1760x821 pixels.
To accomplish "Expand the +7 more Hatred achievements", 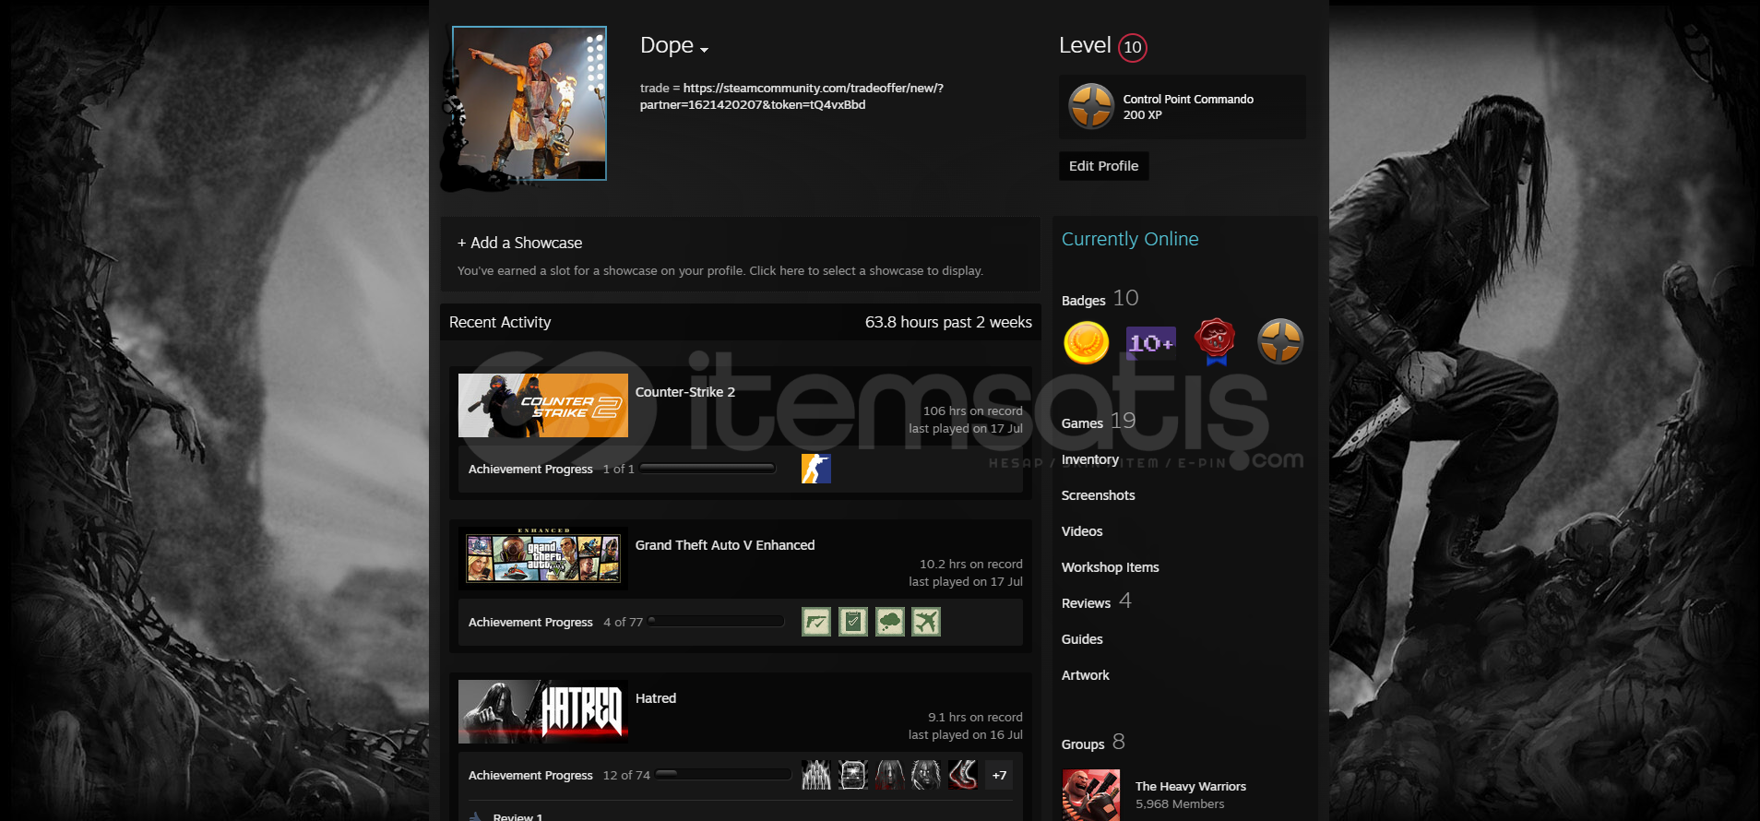I will [x=999, y=775].
